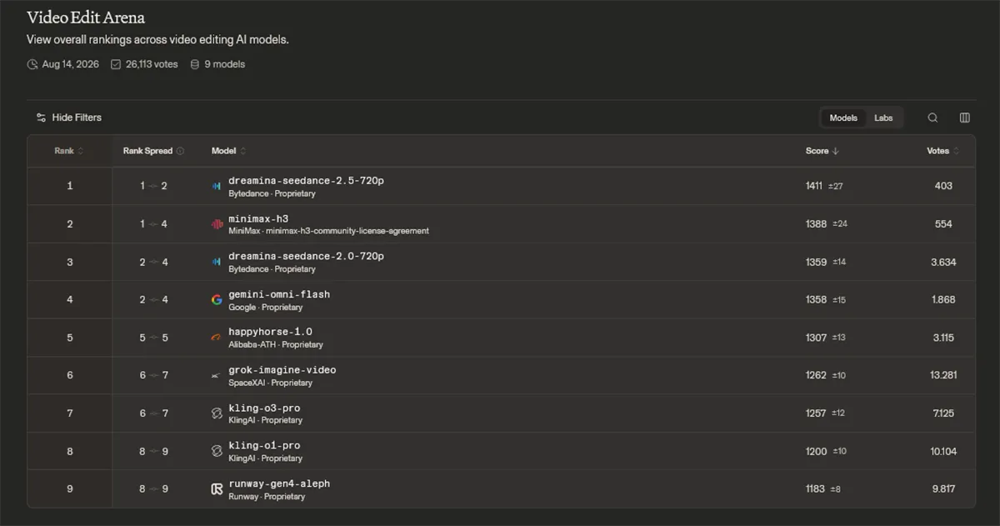Click the Google logo beside gemini-omni-flash
Image resolution: width=1000 pixels, height=526 pixels.
(217, 300)
